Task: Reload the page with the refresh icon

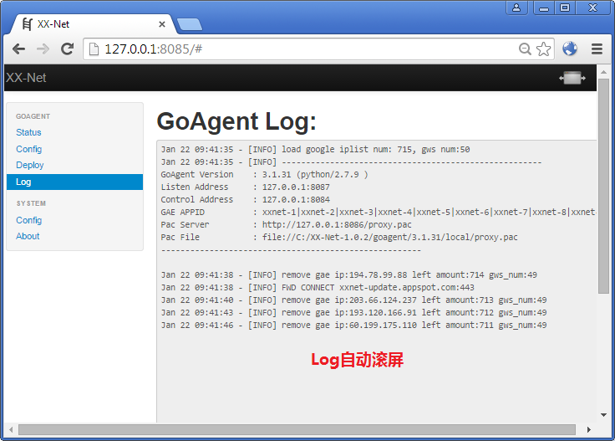Action: pyautogui.click(x=68, y=49)
